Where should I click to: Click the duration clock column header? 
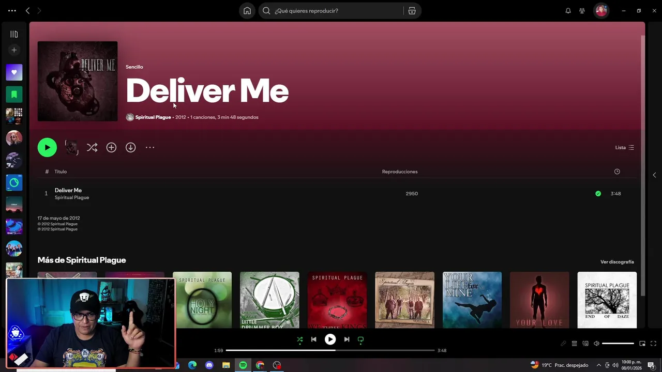tap(617, 172)
